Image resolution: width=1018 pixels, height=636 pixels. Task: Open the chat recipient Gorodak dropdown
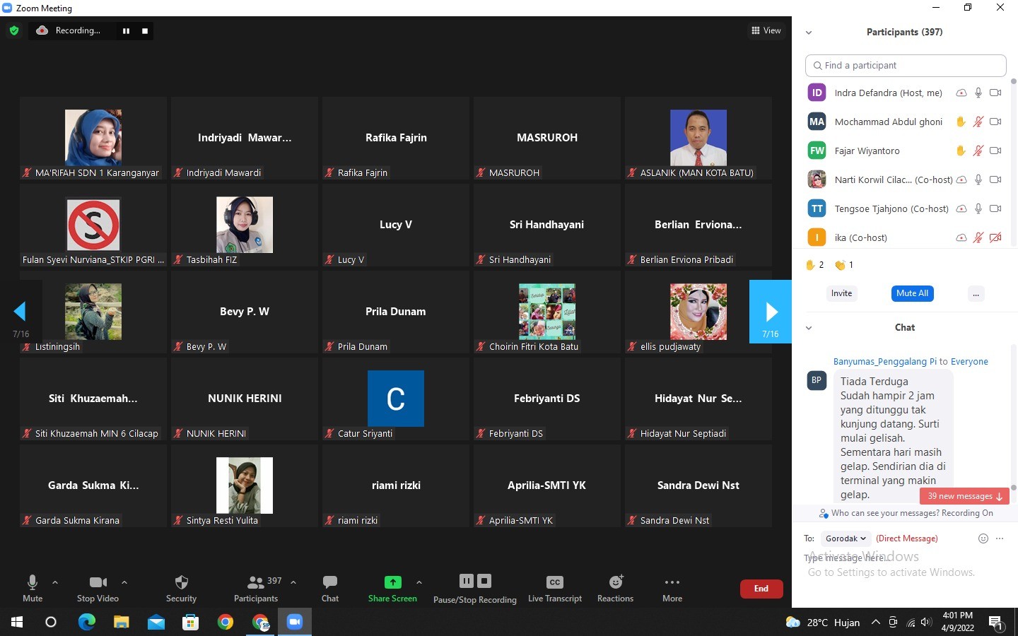846,538
